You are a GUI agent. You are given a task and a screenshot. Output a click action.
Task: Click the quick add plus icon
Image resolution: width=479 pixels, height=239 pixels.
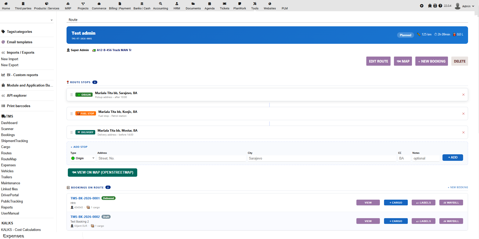point(422,6)
